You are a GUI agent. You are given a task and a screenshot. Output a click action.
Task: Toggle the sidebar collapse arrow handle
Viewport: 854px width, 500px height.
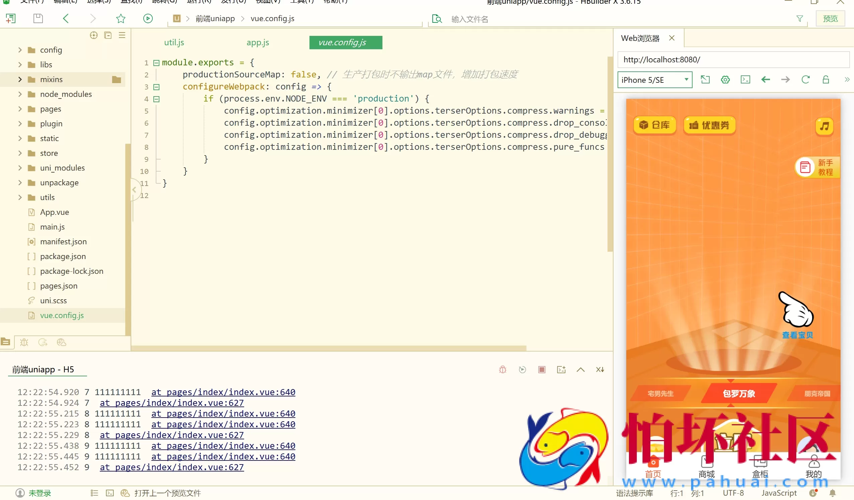[134, 190]
